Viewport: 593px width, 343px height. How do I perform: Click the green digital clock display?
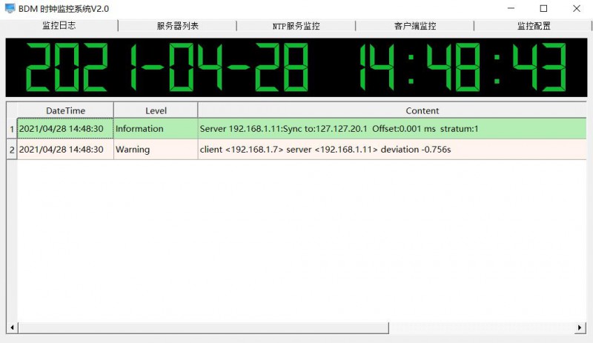[x=296, y=67]
